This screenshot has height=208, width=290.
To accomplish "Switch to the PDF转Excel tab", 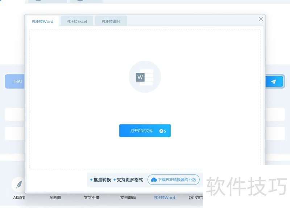I will point(76,21).
